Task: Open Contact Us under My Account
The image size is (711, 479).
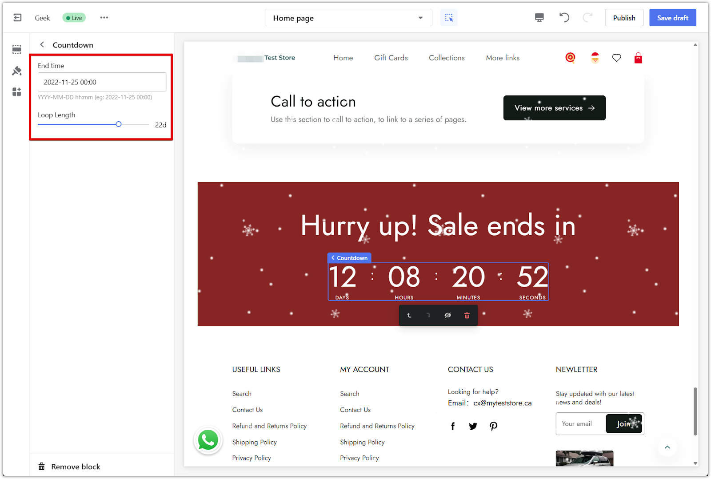Action: 355,410
